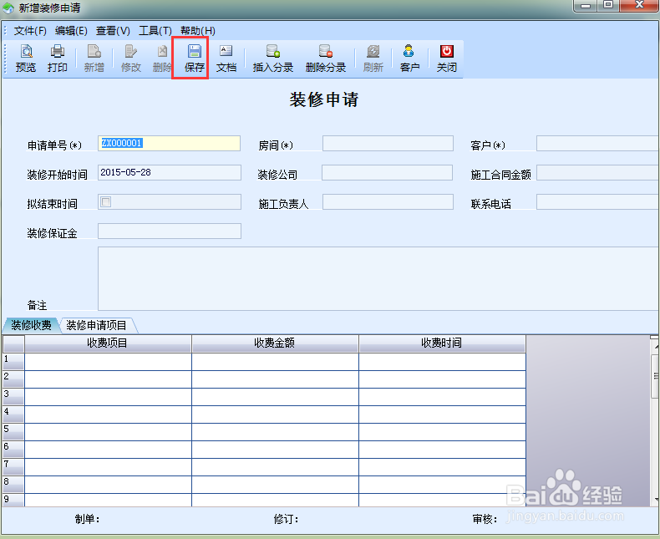
Task: Switch to the 装修收费 tab
Action: pyautogui.click(x=31, y=325)
